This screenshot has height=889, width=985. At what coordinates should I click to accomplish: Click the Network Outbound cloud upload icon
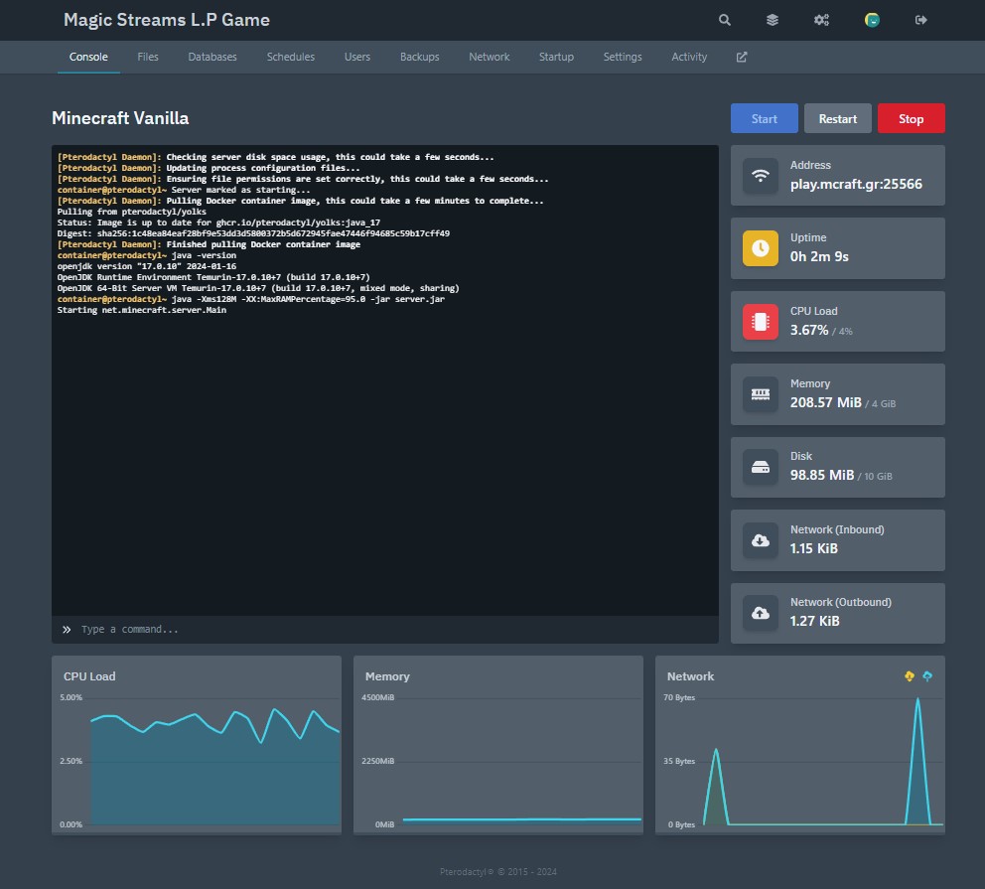(761, 613)
